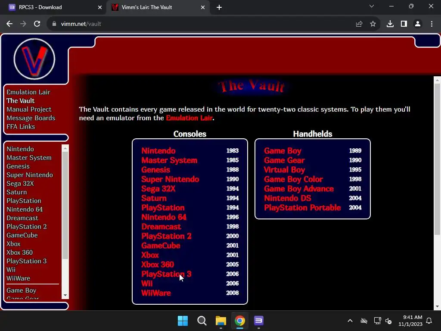Open the Chrome three-dot menu

pyautogui.click(x=432, y=24)
